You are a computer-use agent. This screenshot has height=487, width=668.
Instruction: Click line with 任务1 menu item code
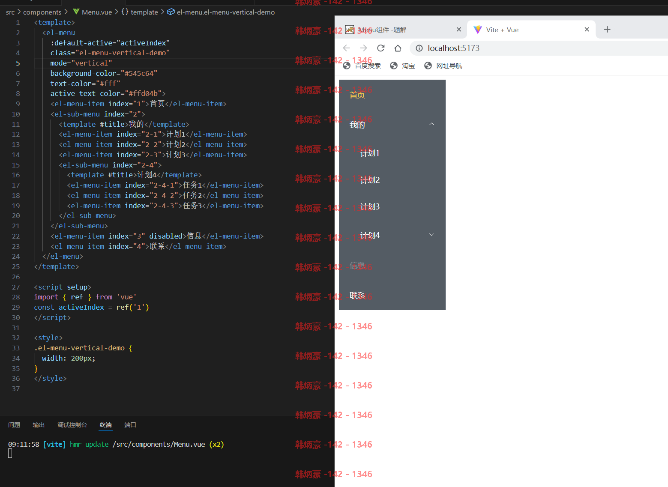tap(165, 185)
